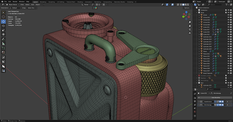Click the pan hand icon in the viewport
The height and width of the screenshot is (122, 233).
coord(190,26)
